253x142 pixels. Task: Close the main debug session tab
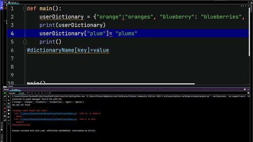[19, 90]
